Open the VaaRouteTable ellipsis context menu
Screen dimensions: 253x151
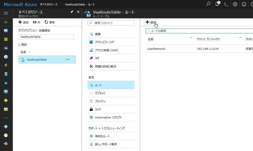coord(68,60)
